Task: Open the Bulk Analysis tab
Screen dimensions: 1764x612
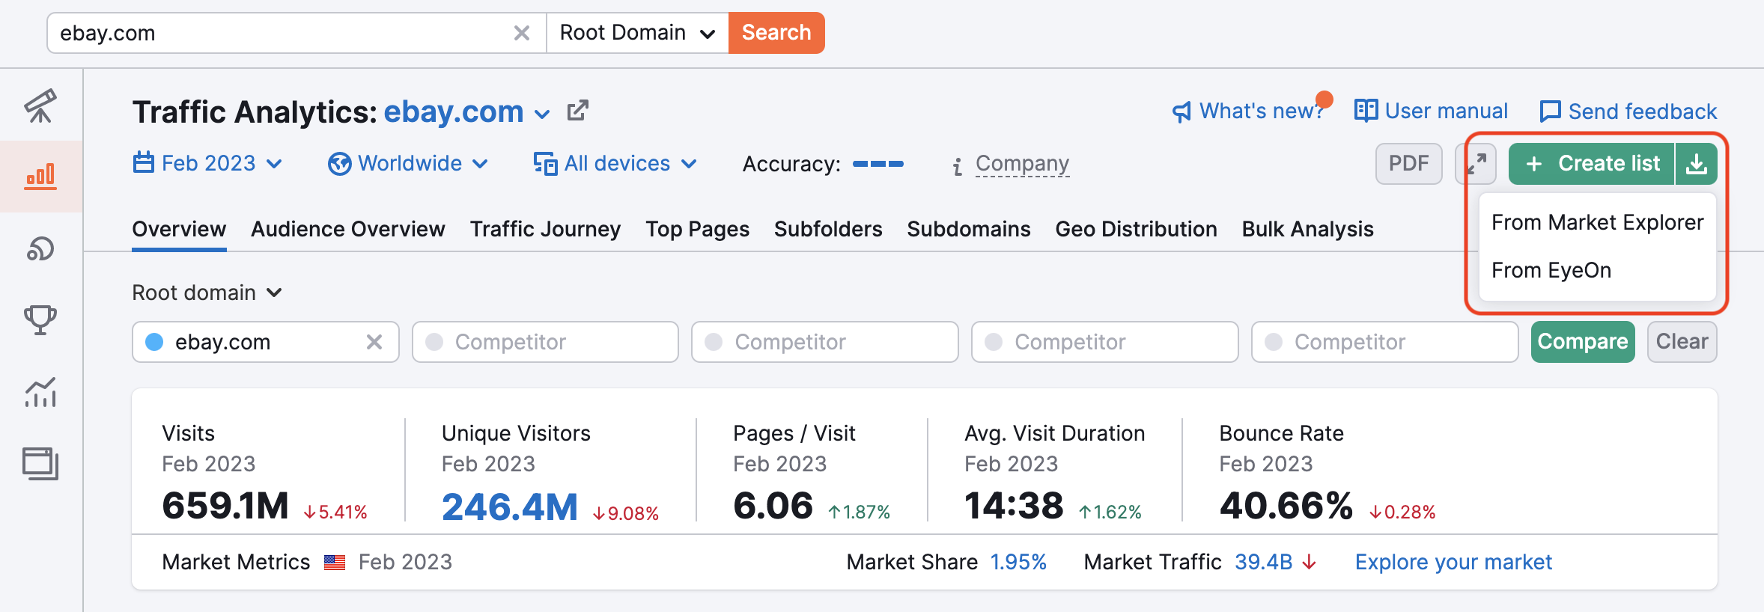Action: (1308, 229)
